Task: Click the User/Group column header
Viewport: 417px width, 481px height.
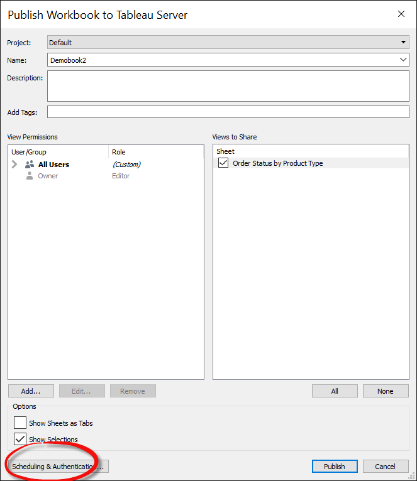Action: [x=28, y=152]
